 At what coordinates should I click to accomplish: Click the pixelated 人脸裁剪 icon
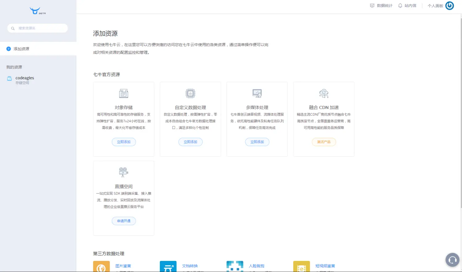click(235, 266)
